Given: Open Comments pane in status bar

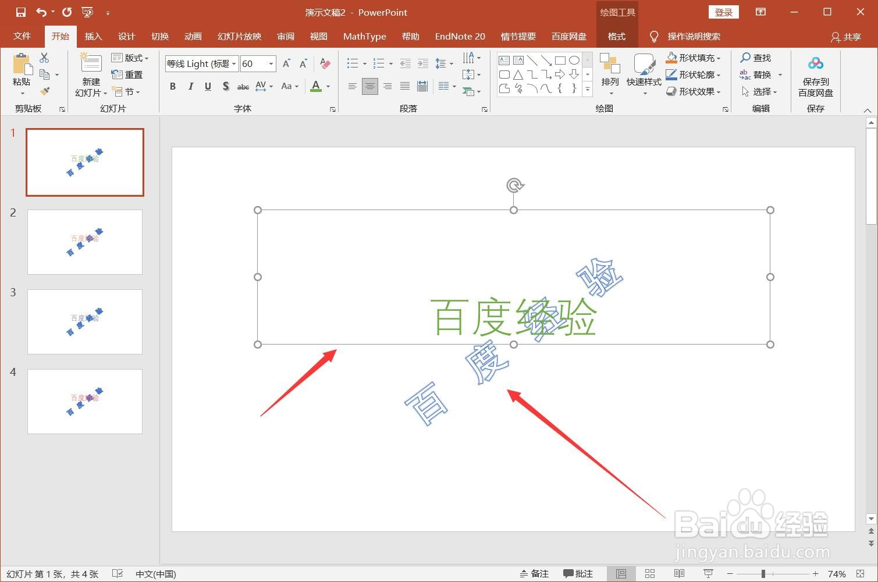Looking at the screenshot, I should (x=578, y=574).
